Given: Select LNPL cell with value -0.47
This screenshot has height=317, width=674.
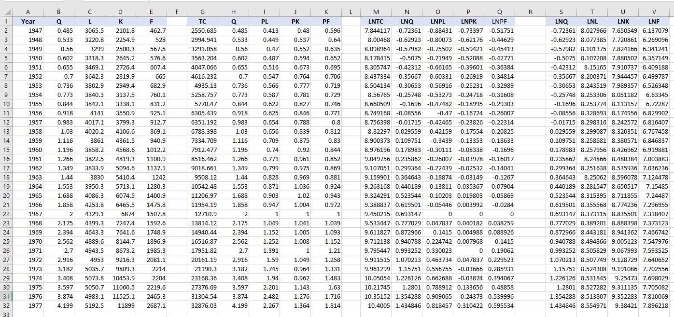Looking at the screenshot, I should [438, 113].
